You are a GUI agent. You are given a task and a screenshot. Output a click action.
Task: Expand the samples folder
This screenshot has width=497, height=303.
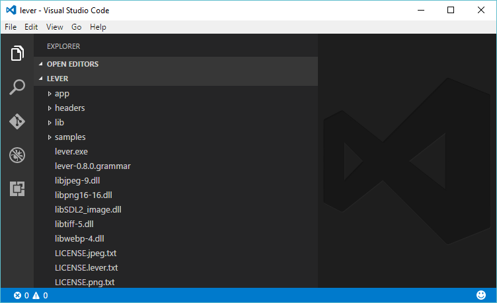point(69,137)
